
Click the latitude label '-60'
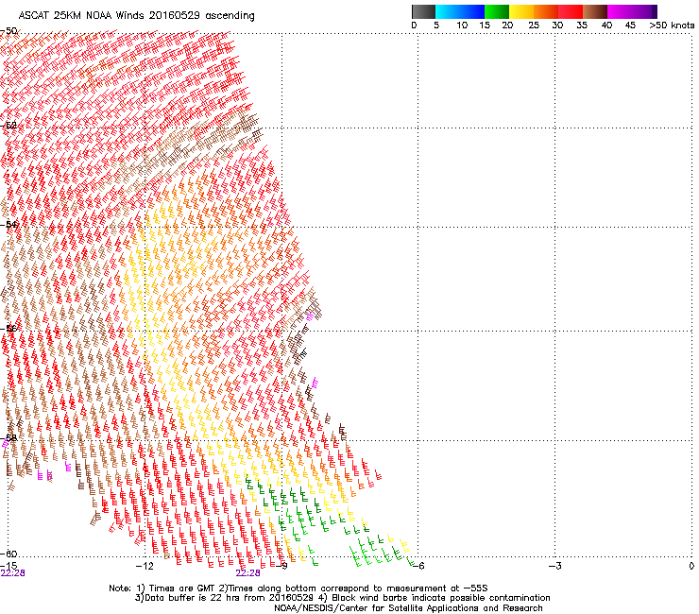9,554
